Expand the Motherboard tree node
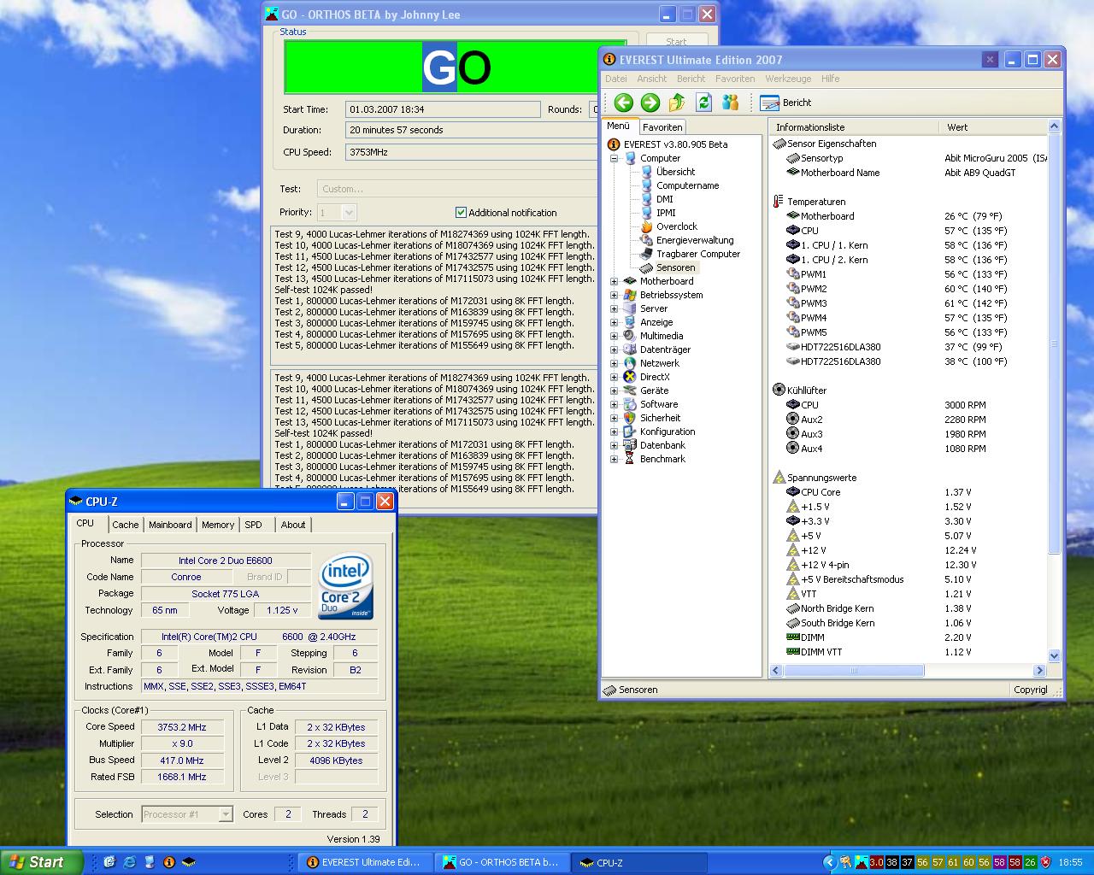Viewport: 1094px width, 875px height. pyautogui.click(x=614, y=281)
